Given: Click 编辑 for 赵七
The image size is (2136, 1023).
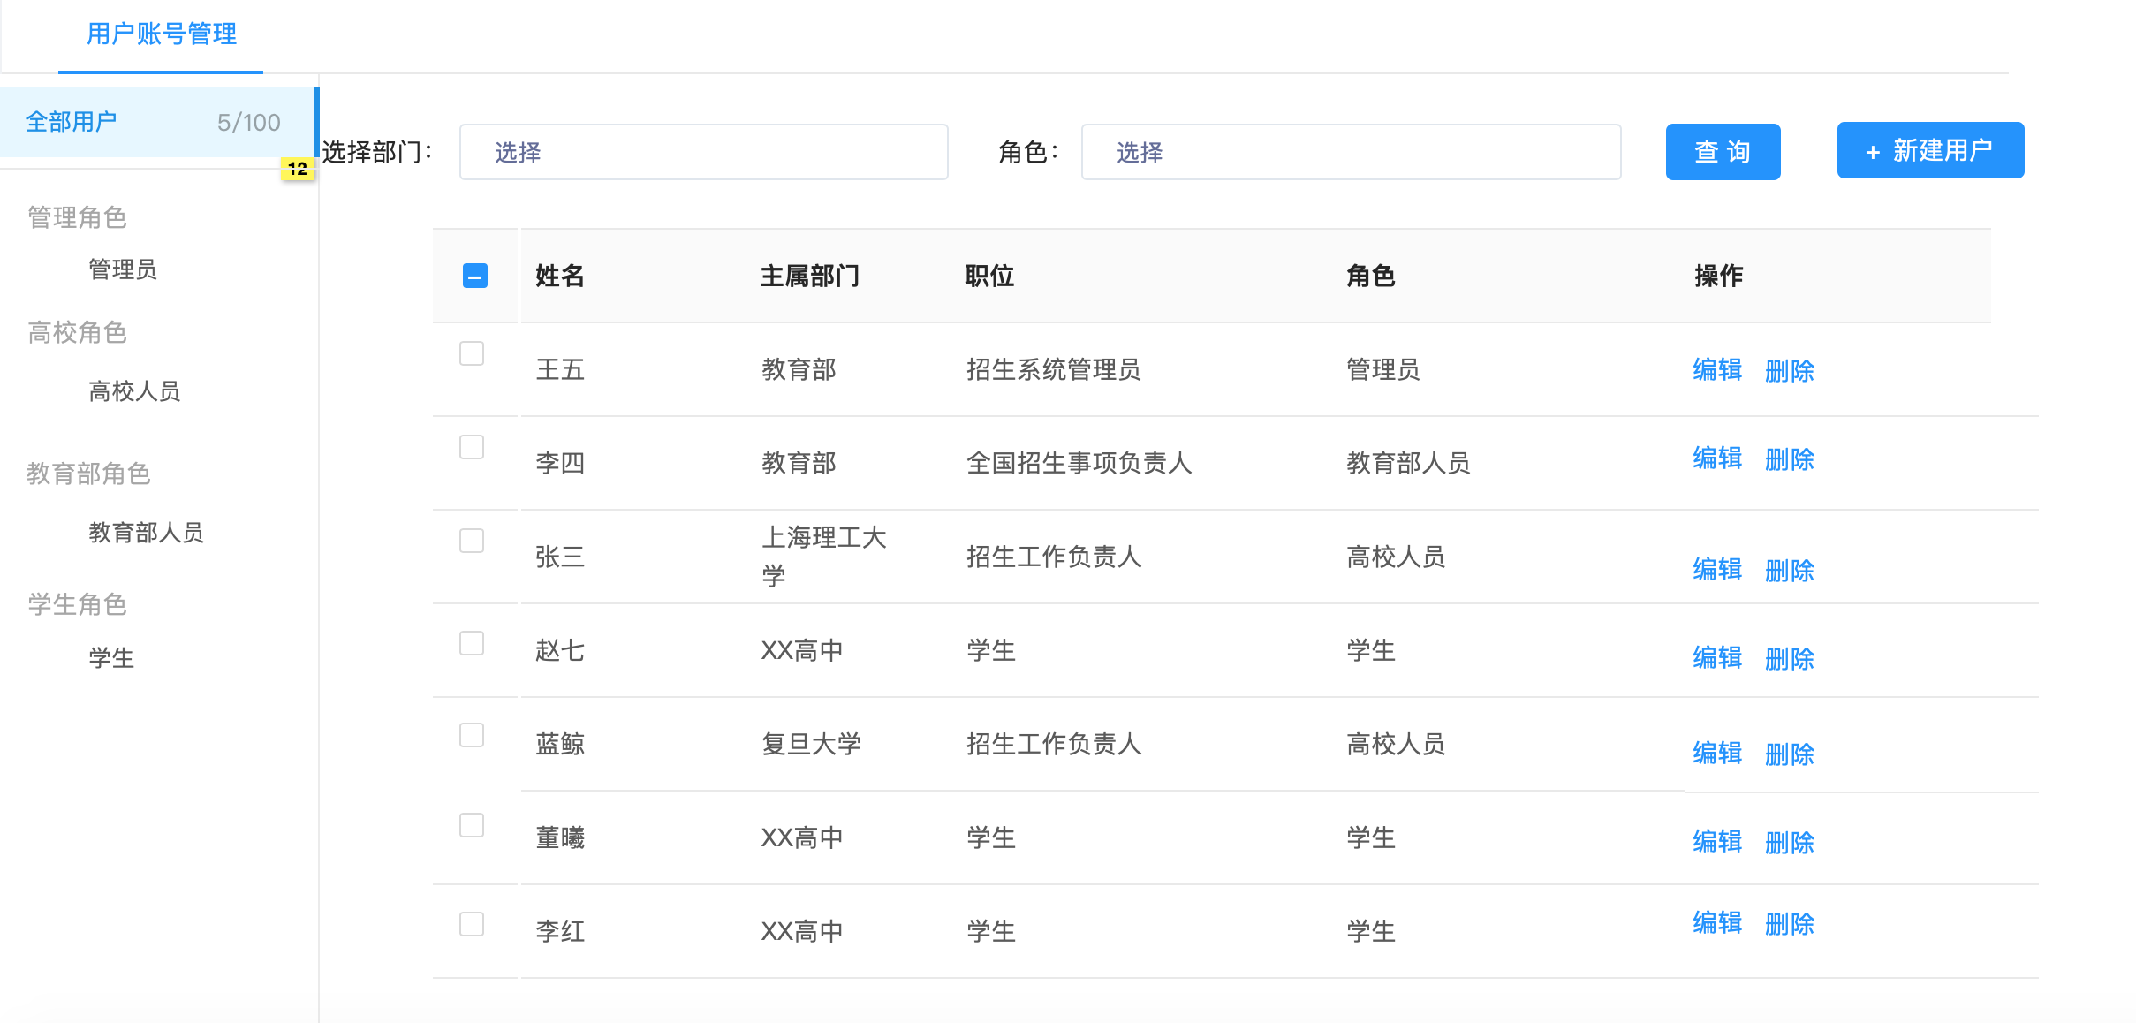Looking at the screenshot, I should tap(1716, 658).
